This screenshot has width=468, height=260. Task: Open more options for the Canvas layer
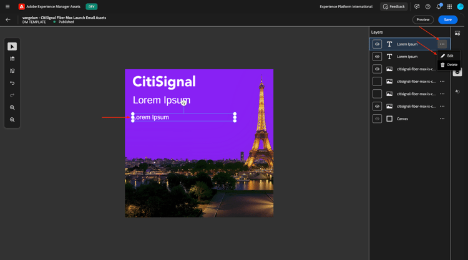click(x=442, y=118)
